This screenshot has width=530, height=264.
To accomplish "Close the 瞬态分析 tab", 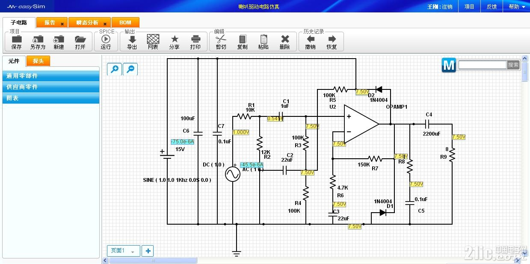I will [105, 24].
